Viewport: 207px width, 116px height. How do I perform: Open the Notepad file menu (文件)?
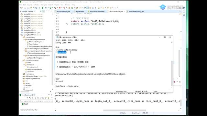pos(58,40)
